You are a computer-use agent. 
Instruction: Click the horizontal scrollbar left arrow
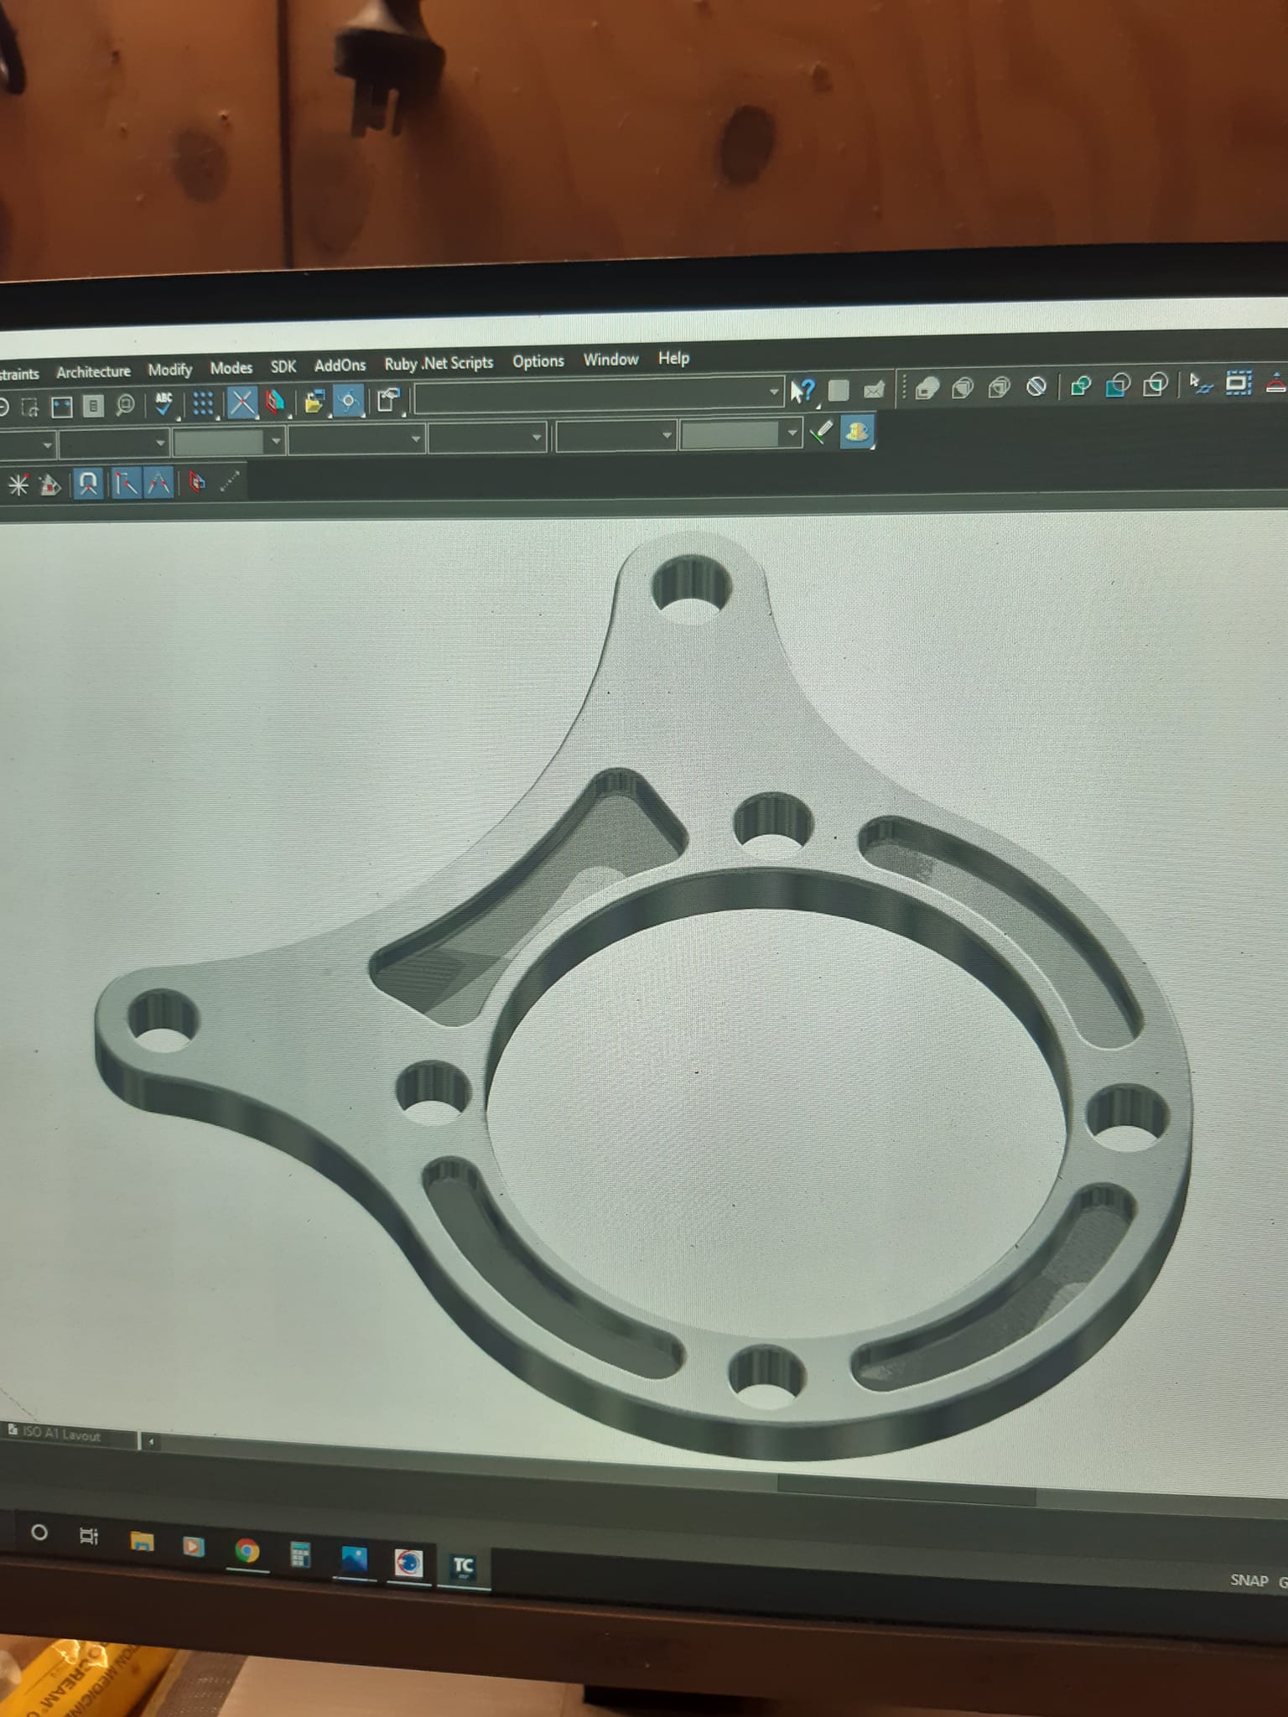tap(151, 1442)
